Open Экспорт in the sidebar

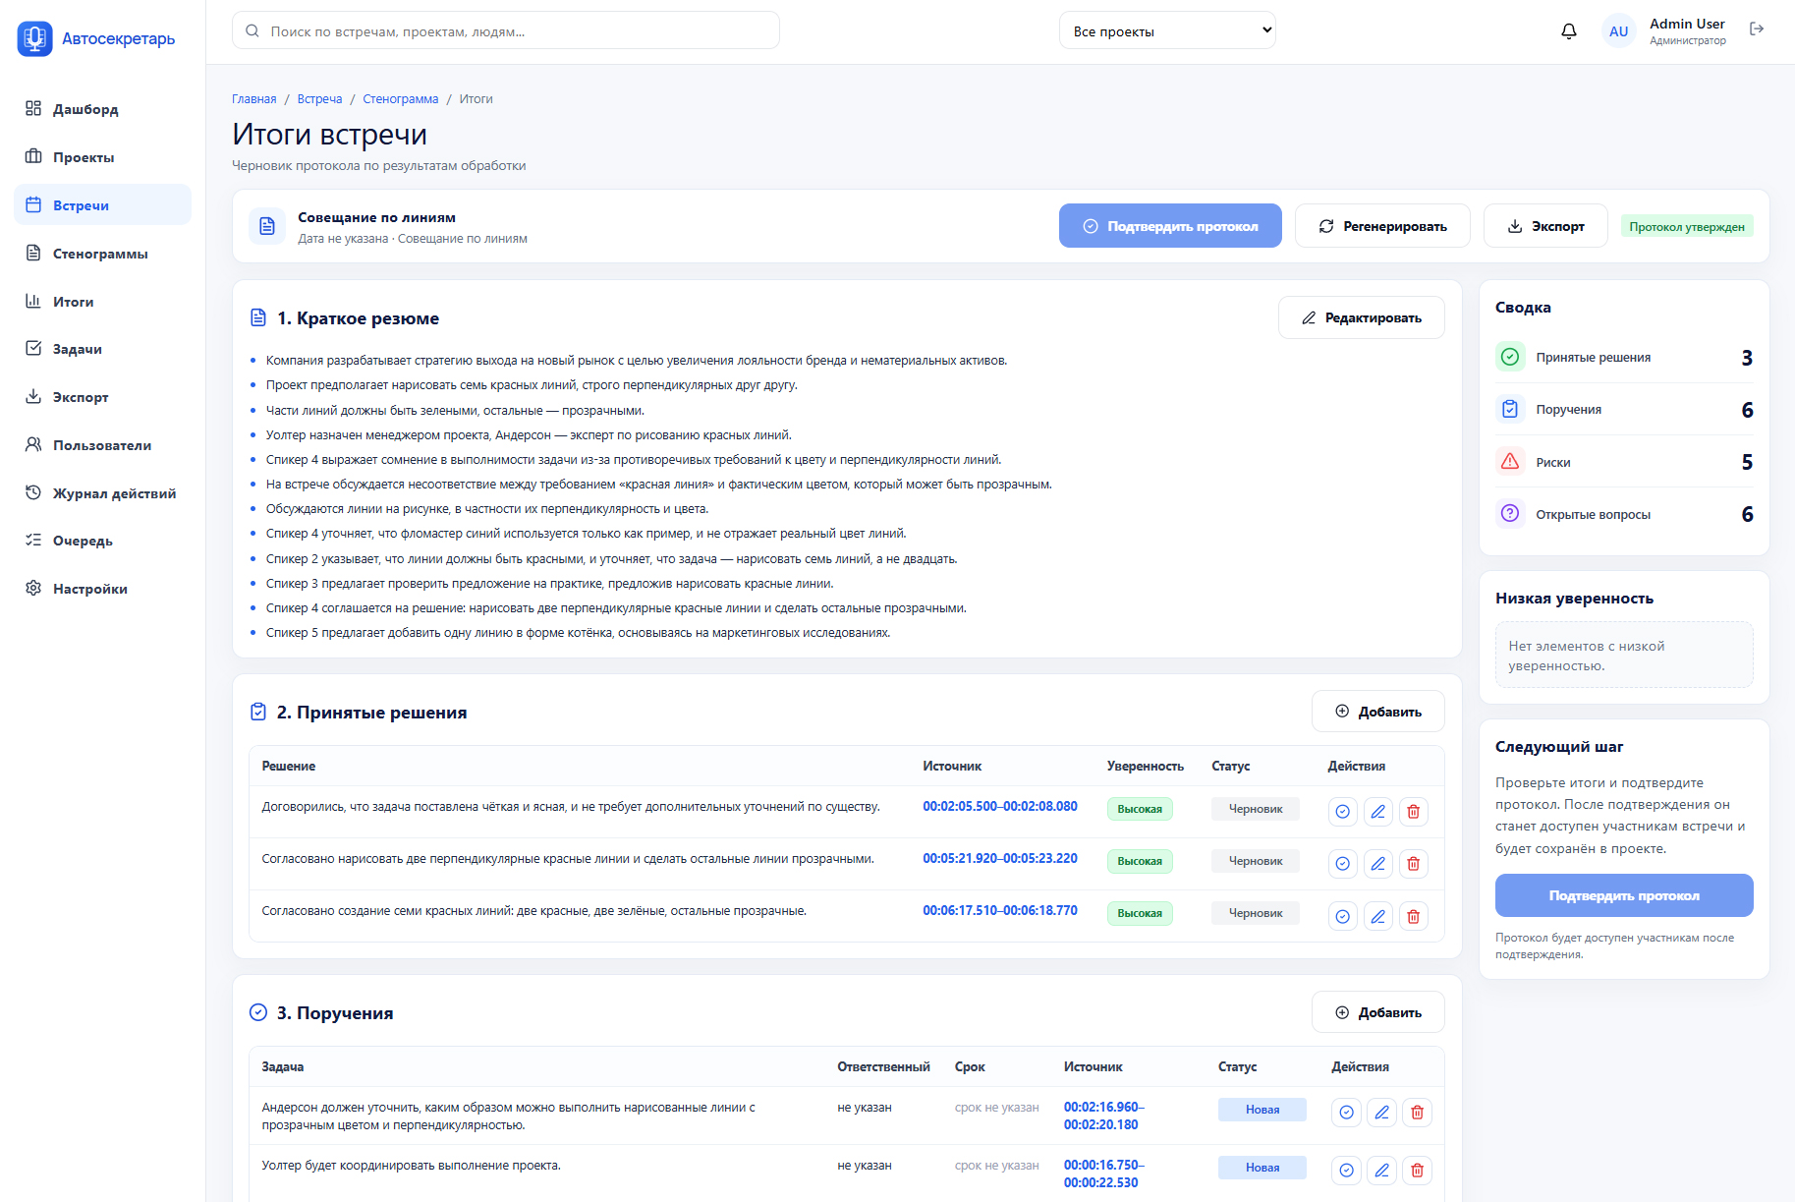(102, 397)
